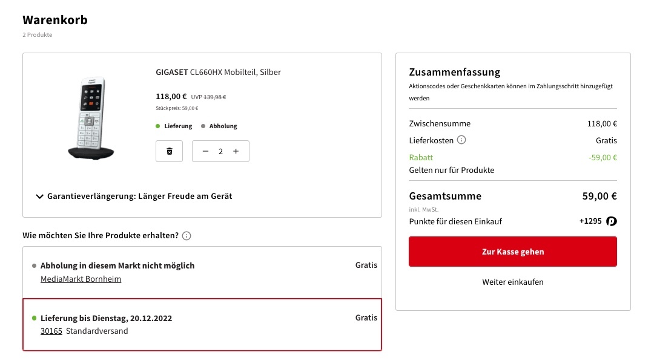Click the Abholung availability label

[223, 126]
